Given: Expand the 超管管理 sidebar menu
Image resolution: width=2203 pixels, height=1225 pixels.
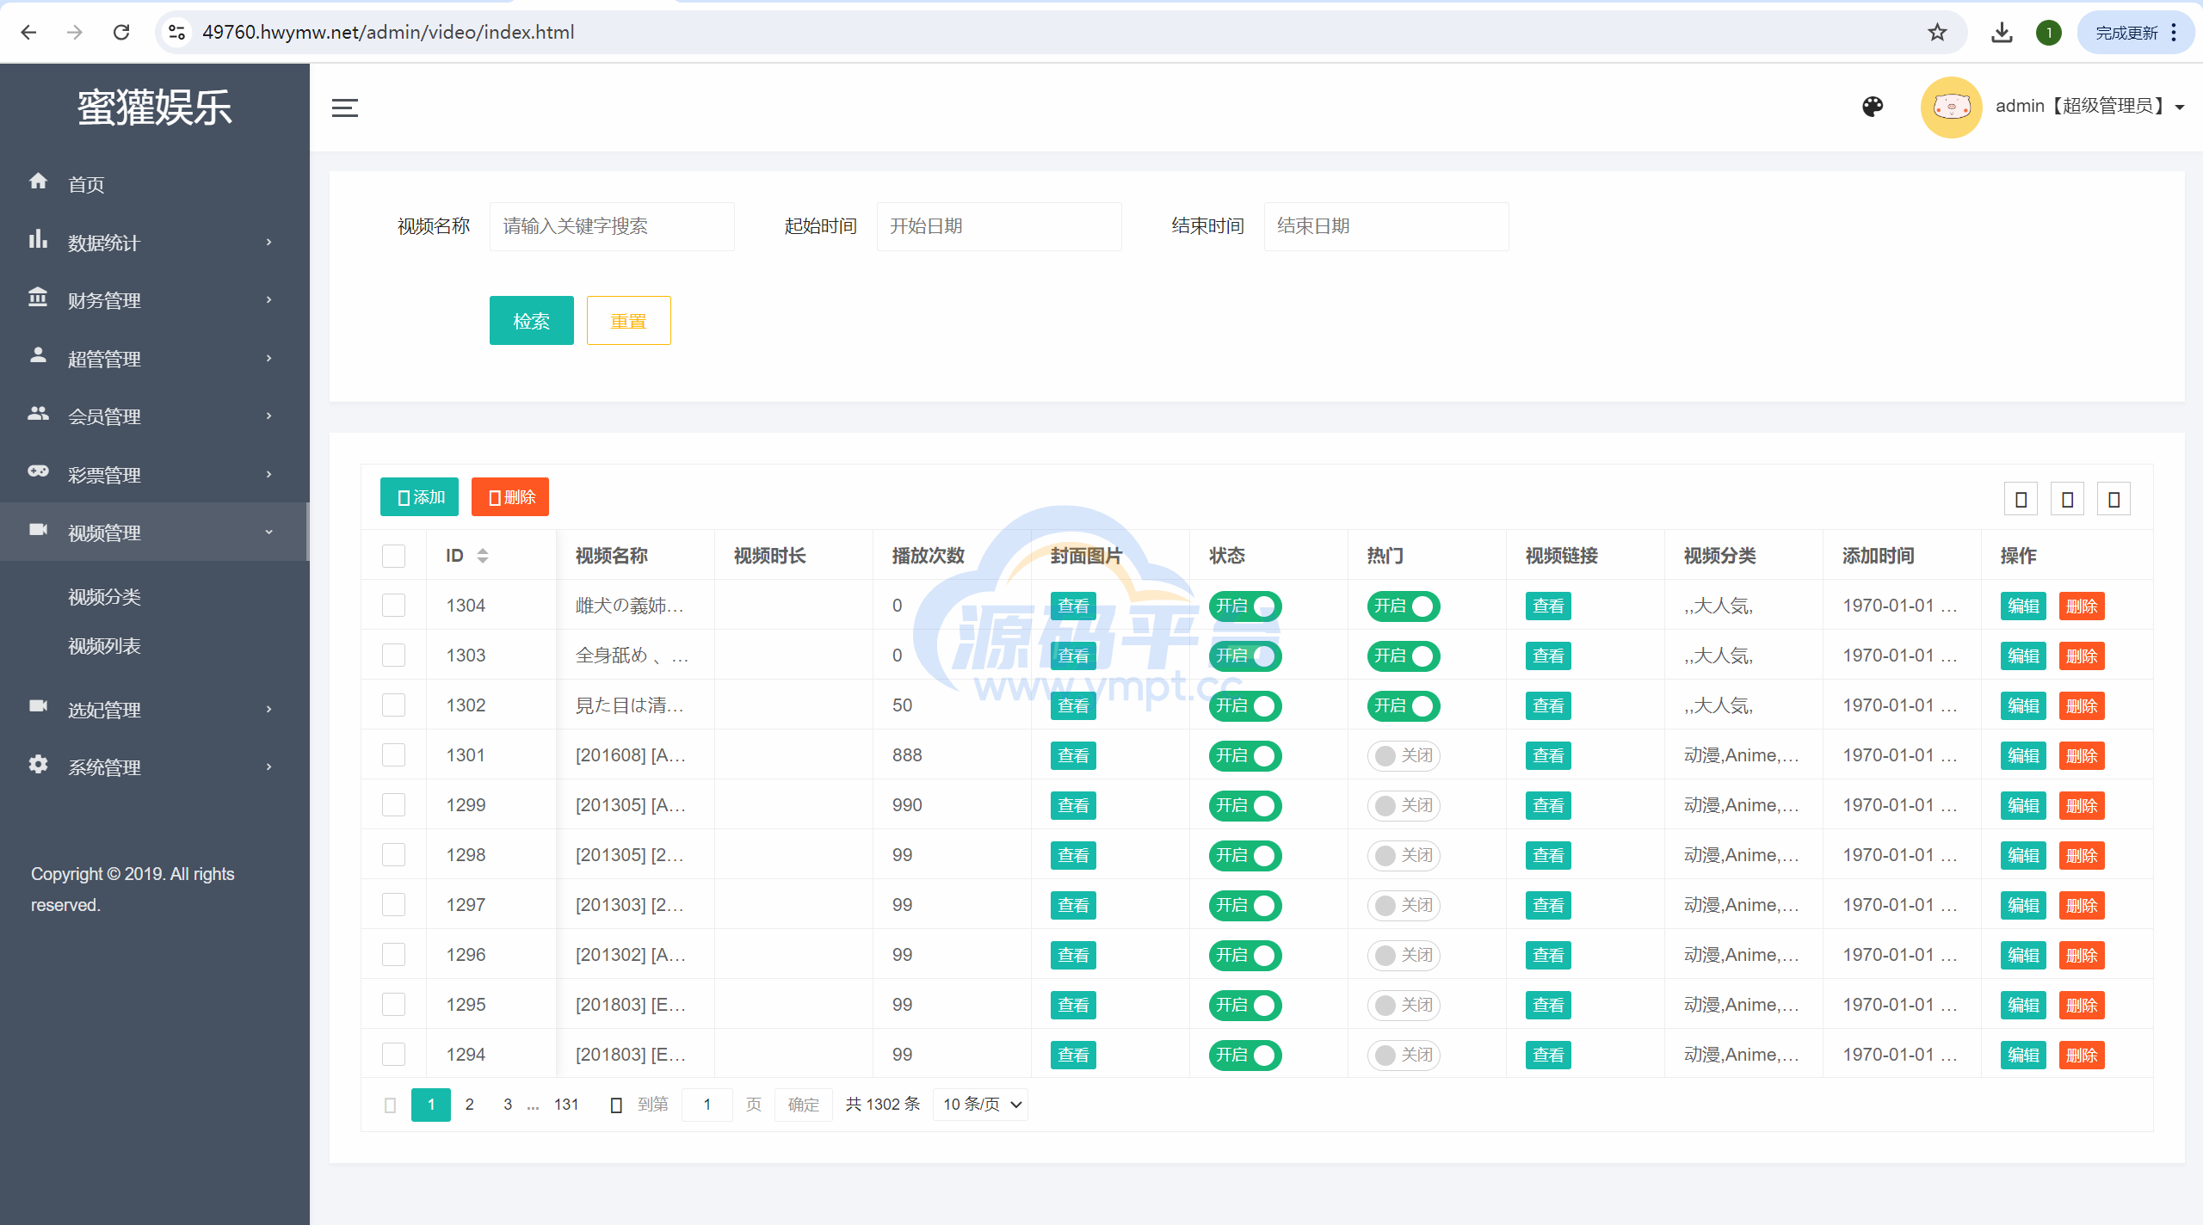Looking at the screenshot, I should pos(155,359).
